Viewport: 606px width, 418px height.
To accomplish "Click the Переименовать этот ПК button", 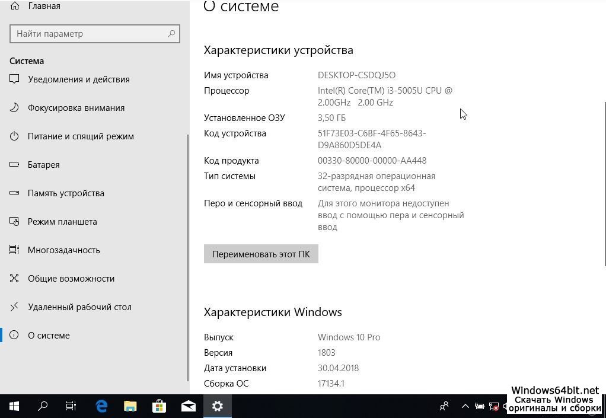I will coord(261,254).
